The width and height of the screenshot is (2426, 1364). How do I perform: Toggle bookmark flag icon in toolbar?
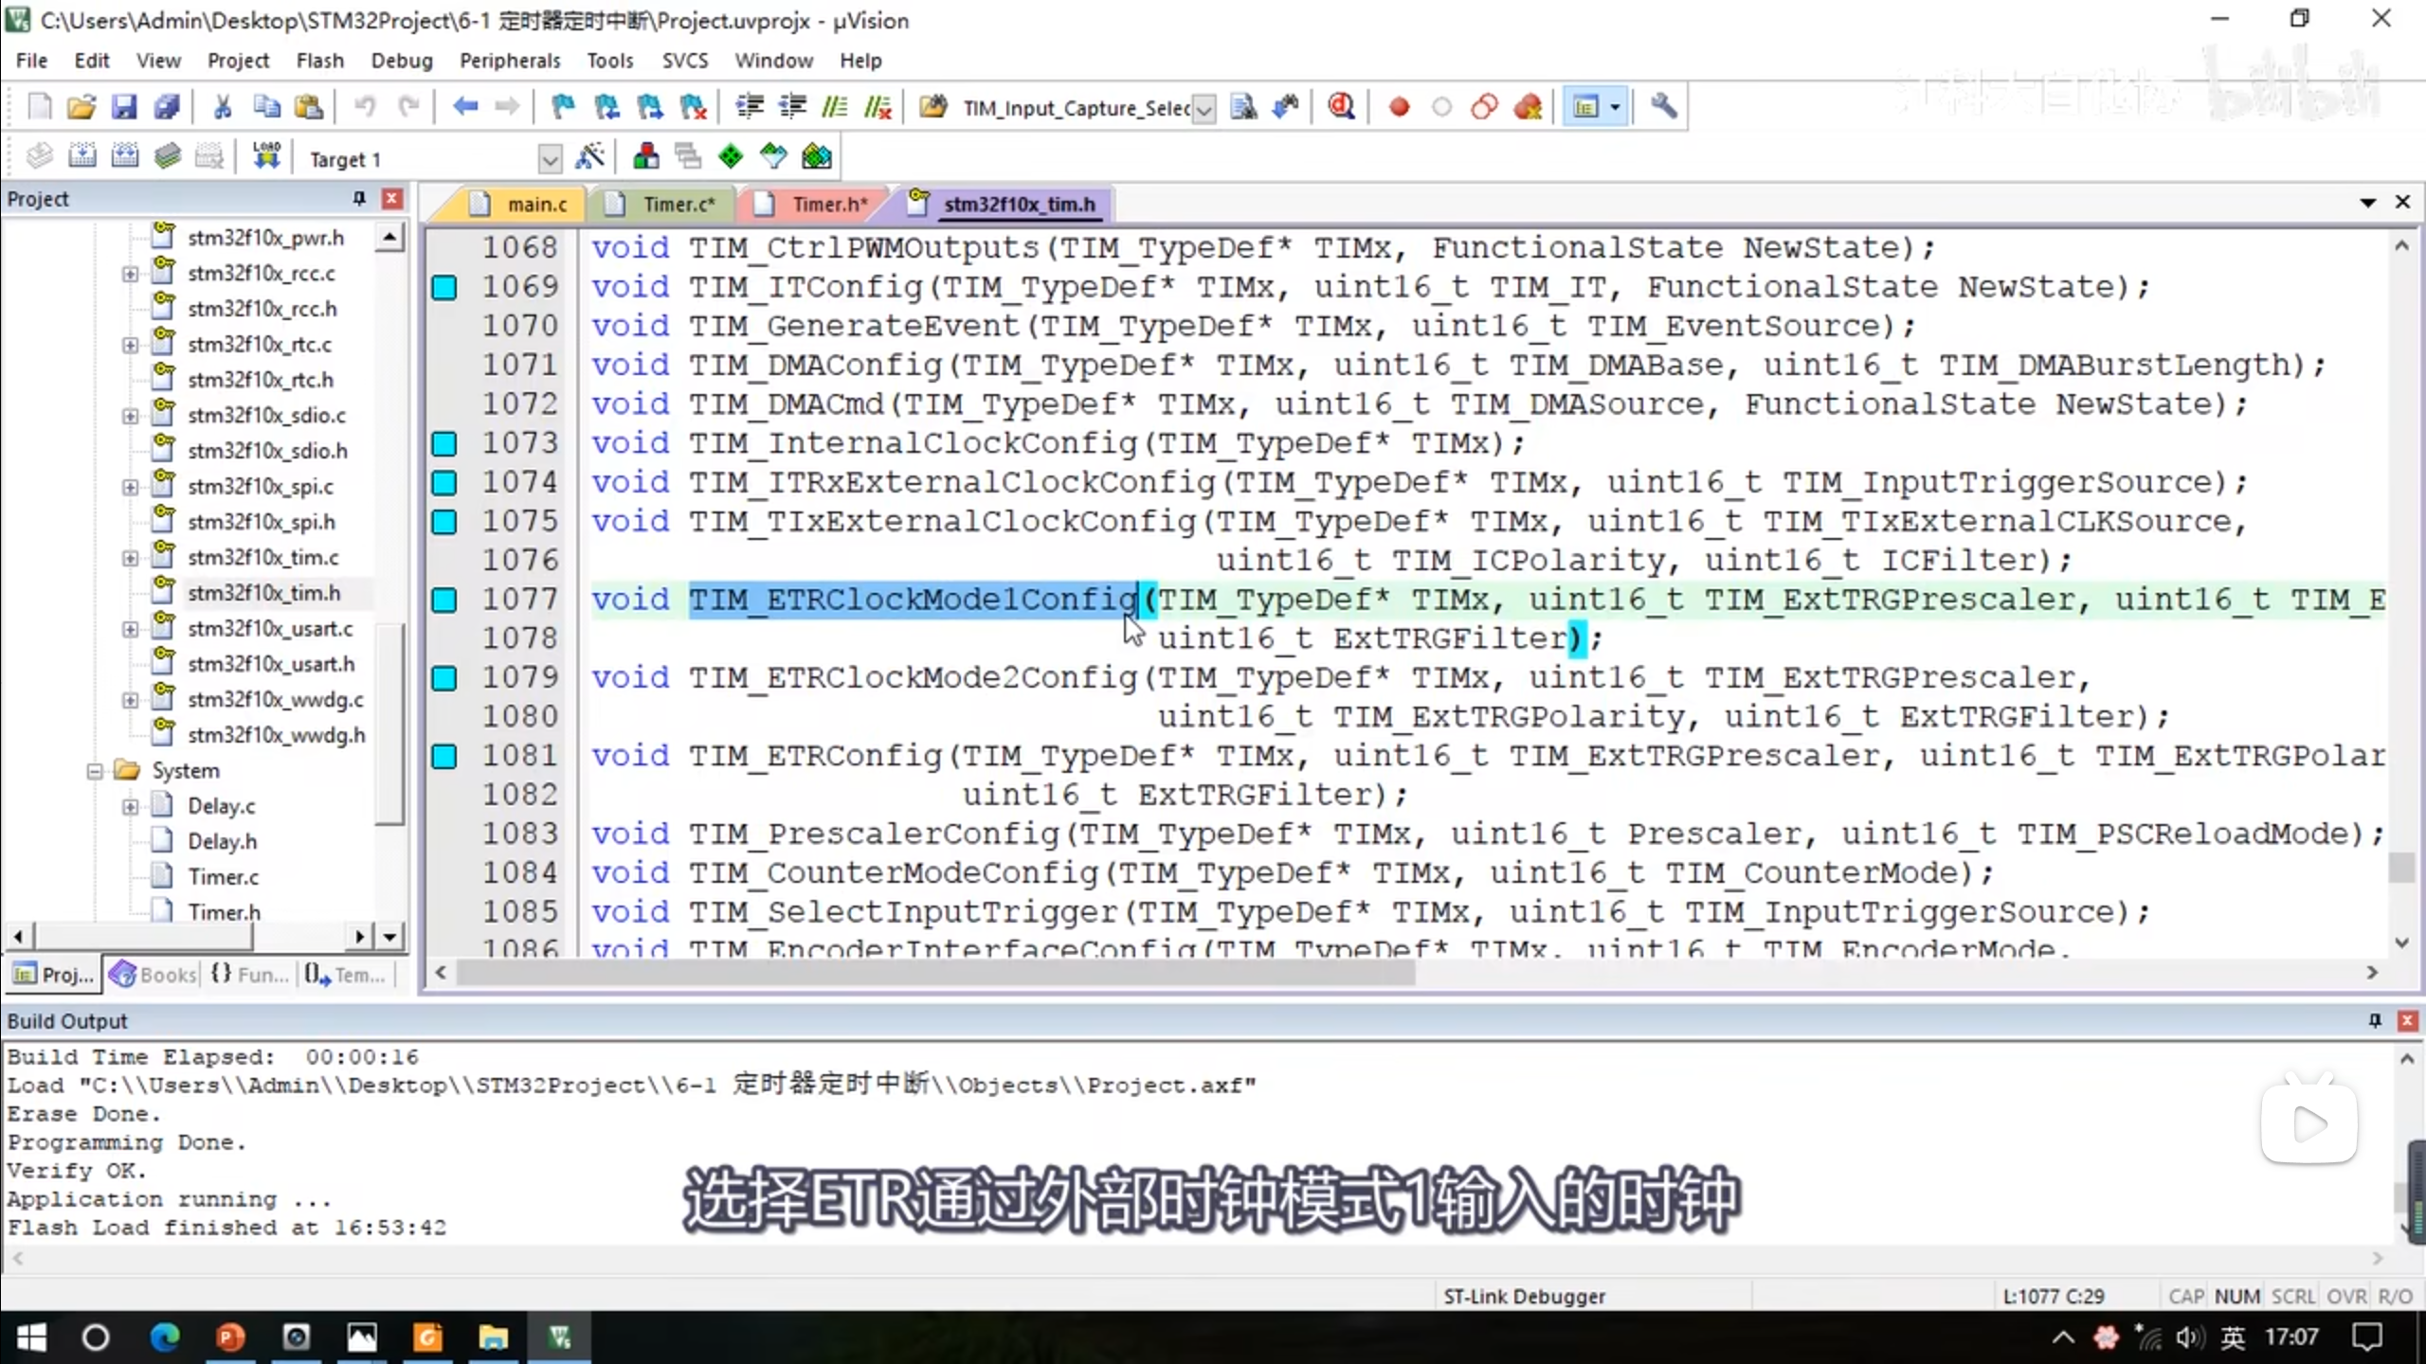click(563, 107)
